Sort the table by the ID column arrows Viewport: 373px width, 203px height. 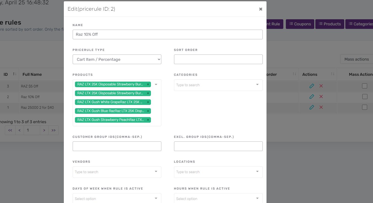[15, 74]
